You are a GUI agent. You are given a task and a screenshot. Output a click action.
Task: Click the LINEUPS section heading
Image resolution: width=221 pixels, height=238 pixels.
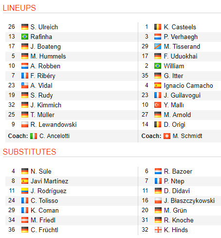[19, 8]
